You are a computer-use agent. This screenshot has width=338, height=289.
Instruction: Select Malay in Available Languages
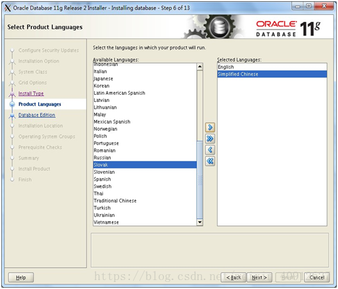coord(145,115)
